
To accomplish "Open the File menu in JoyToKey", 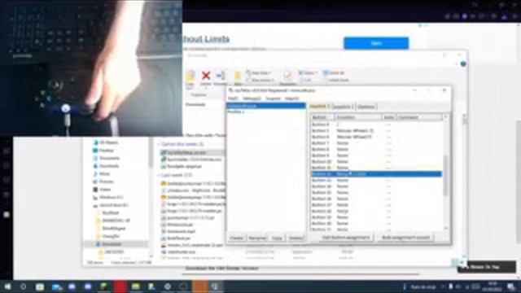I will 233,98.
